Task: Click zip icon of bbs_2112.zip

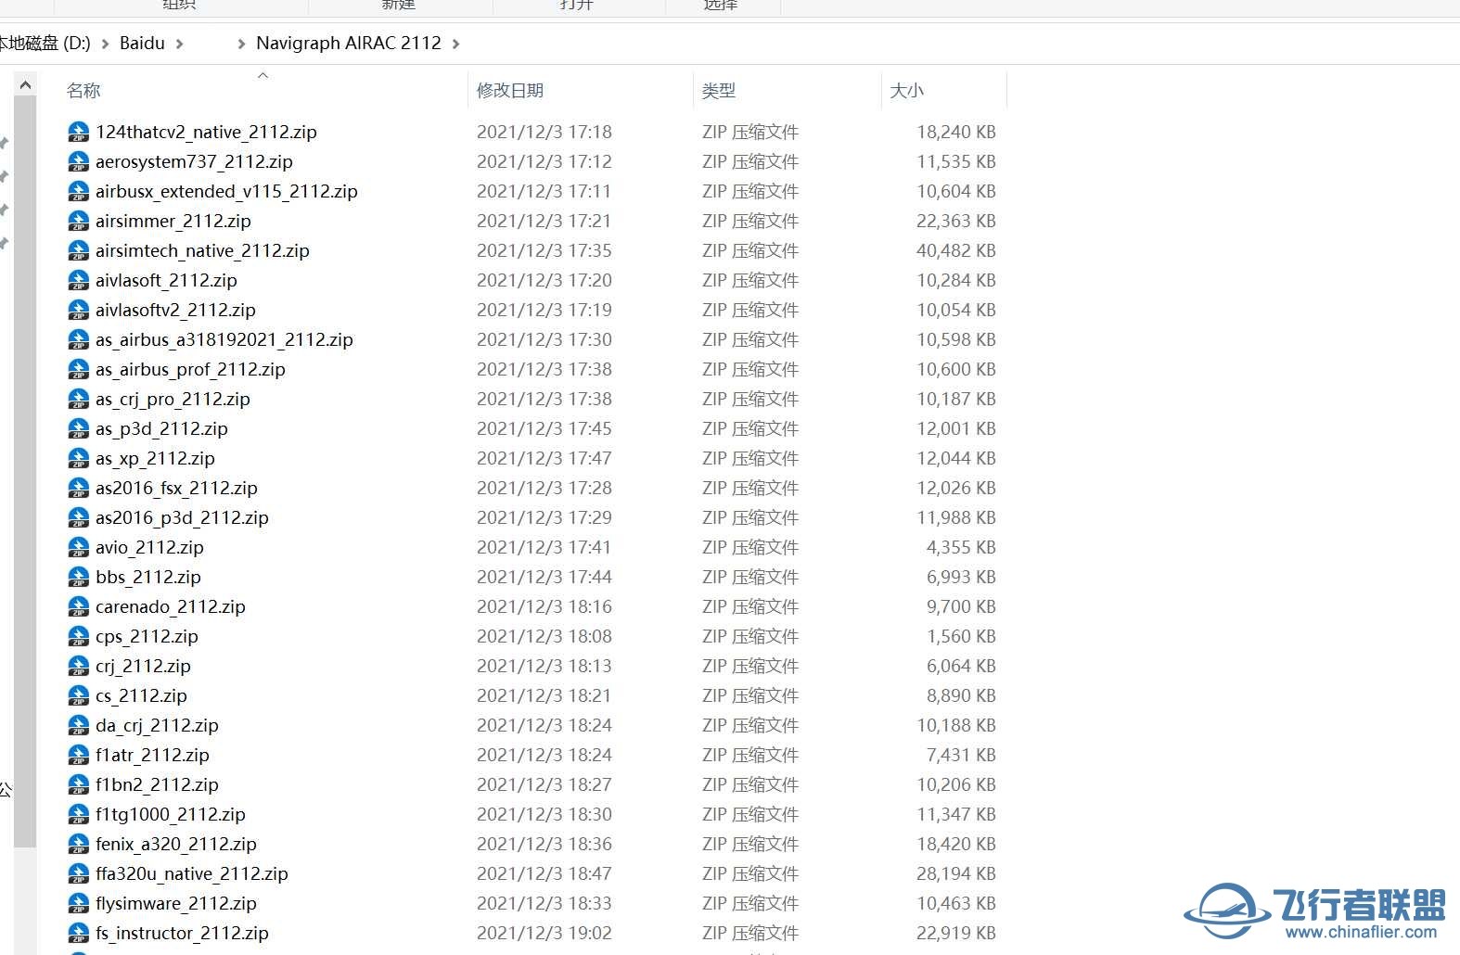Action: click(79, 577)
